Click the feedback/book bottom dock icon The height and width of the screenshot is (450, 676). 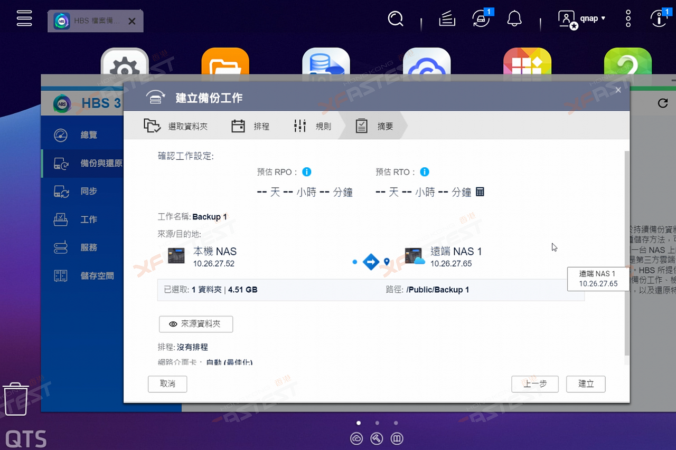[x=397, y=438]
